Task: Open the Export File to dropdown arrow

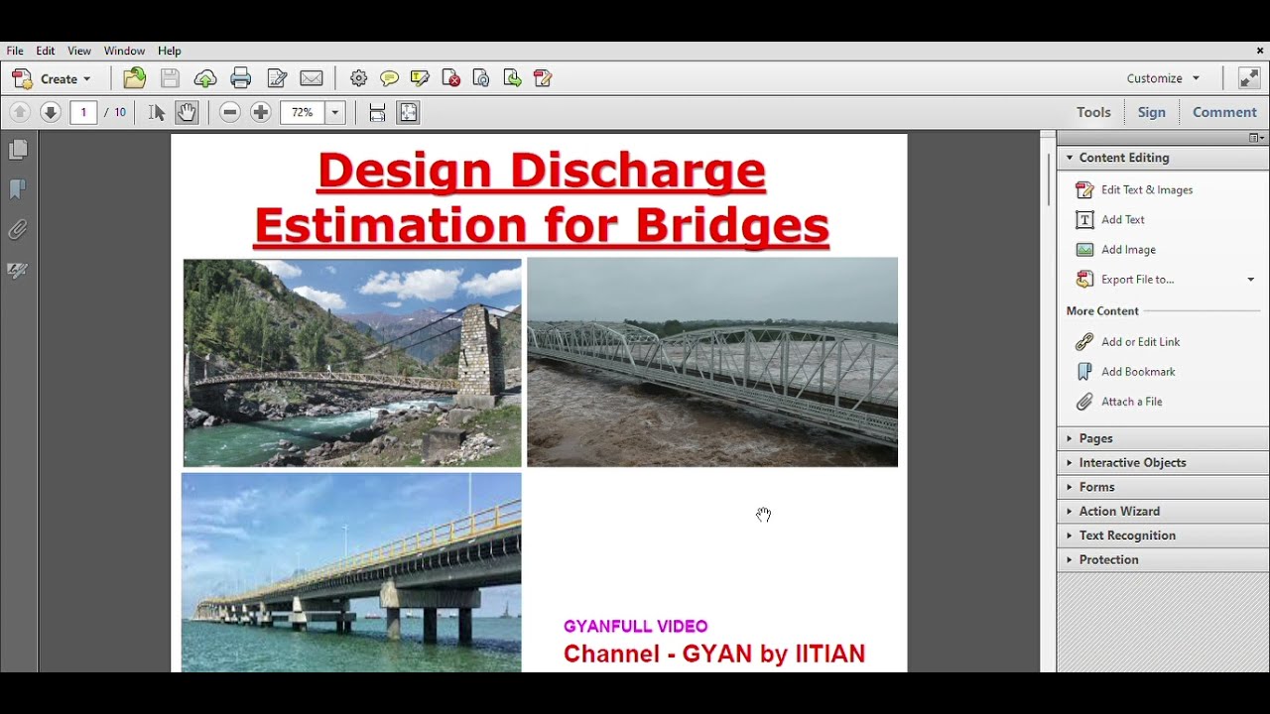Action: [x=1250, y=280]
